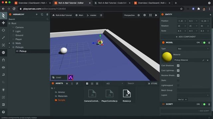Toggle fullscreen viewport
213x119 pixels.
[150, 15]
